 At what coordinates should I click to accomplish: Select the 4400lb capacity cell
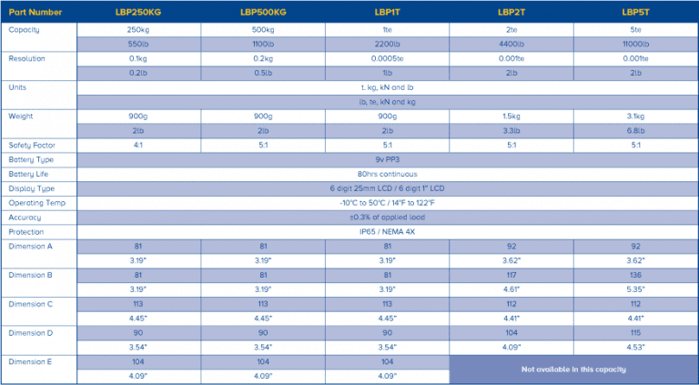511,44
